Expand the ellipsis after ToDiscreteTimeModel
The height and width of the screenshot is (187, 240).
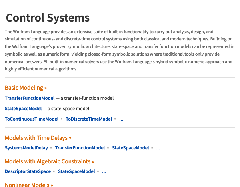(x=121, y=119)
